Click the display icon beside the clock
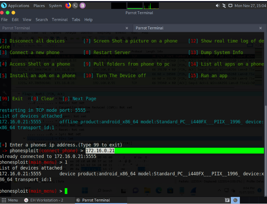 [231, 6]
